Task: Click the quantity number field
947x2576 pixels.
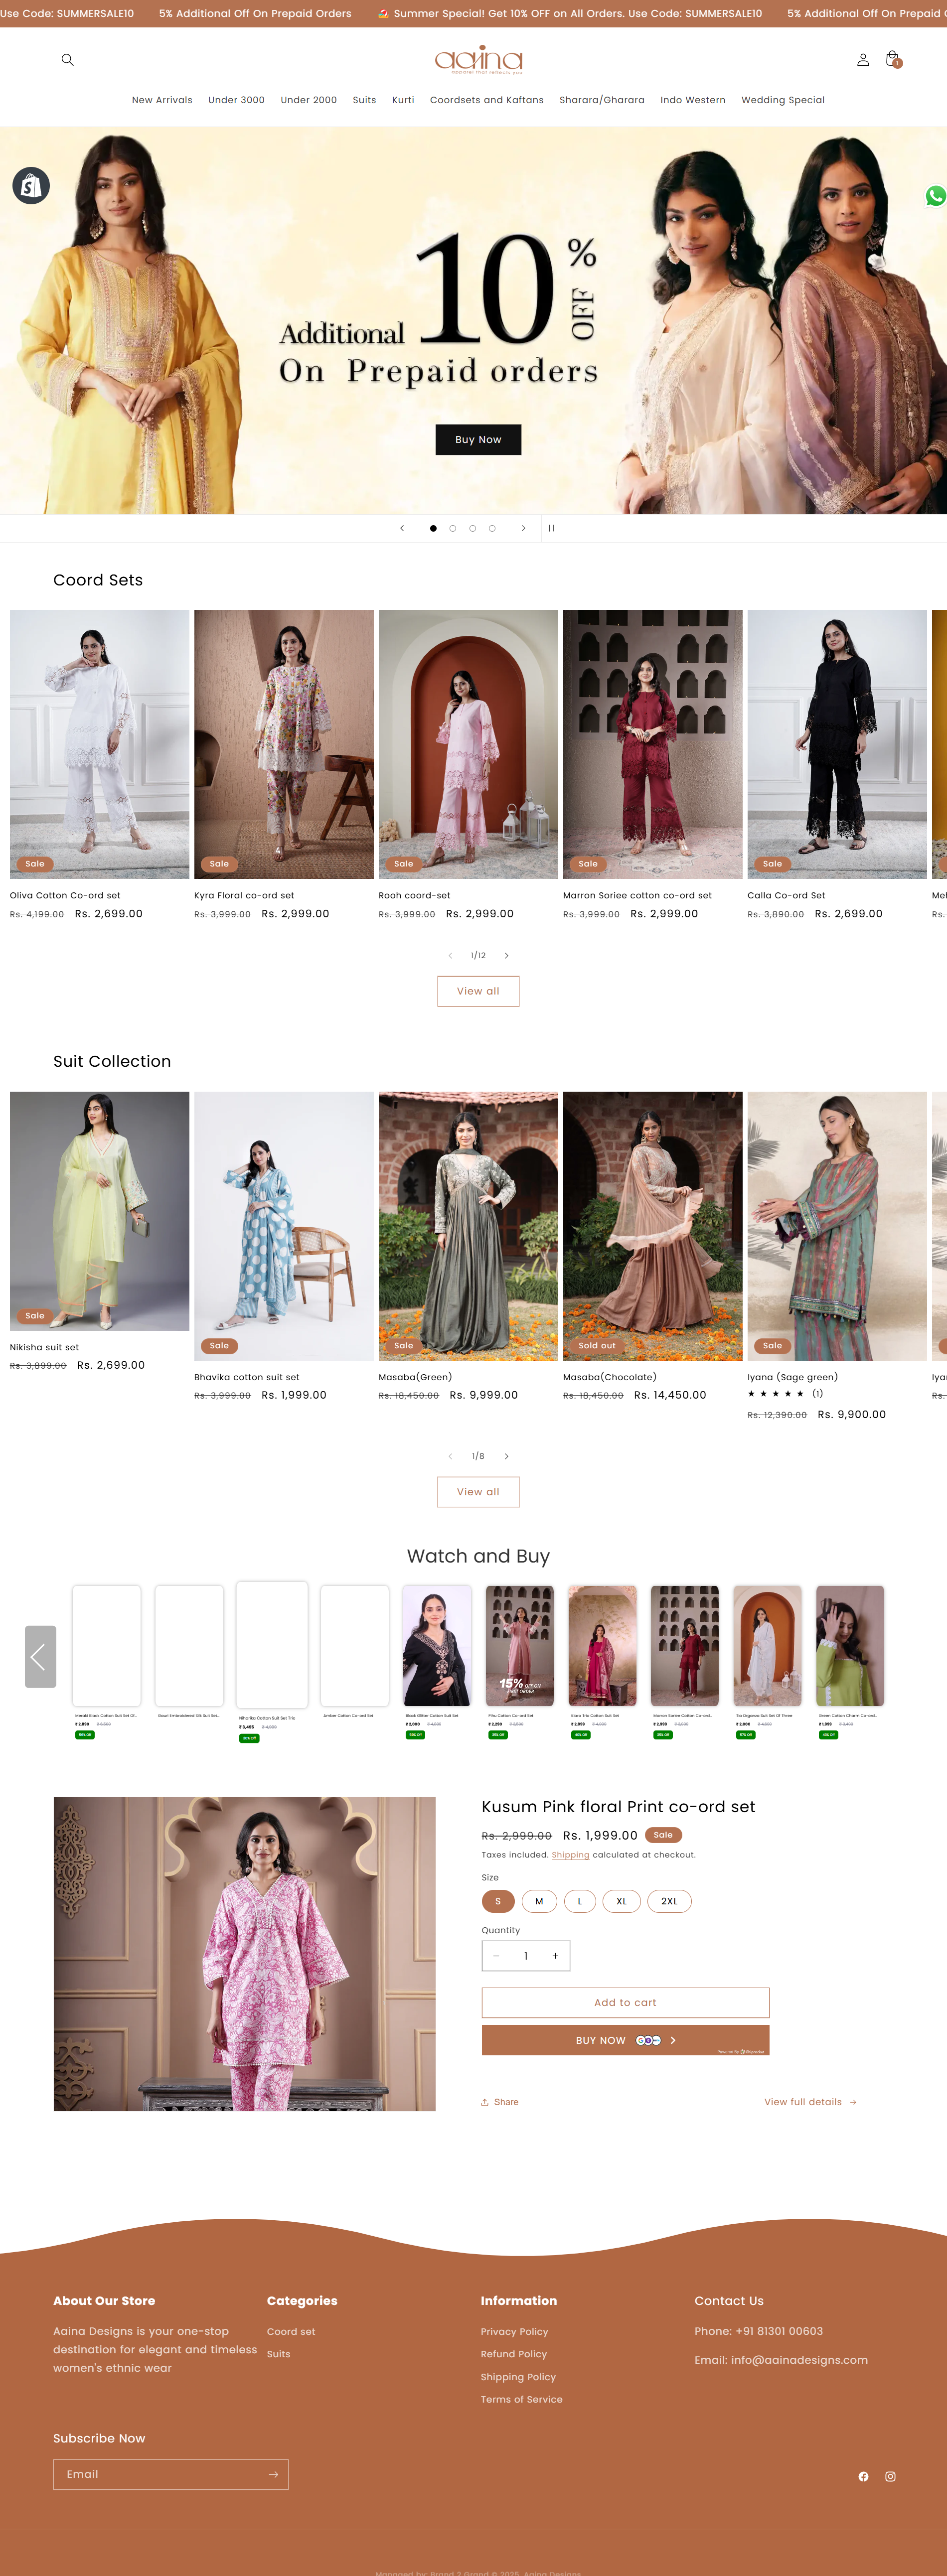Action: point(526,1955)
